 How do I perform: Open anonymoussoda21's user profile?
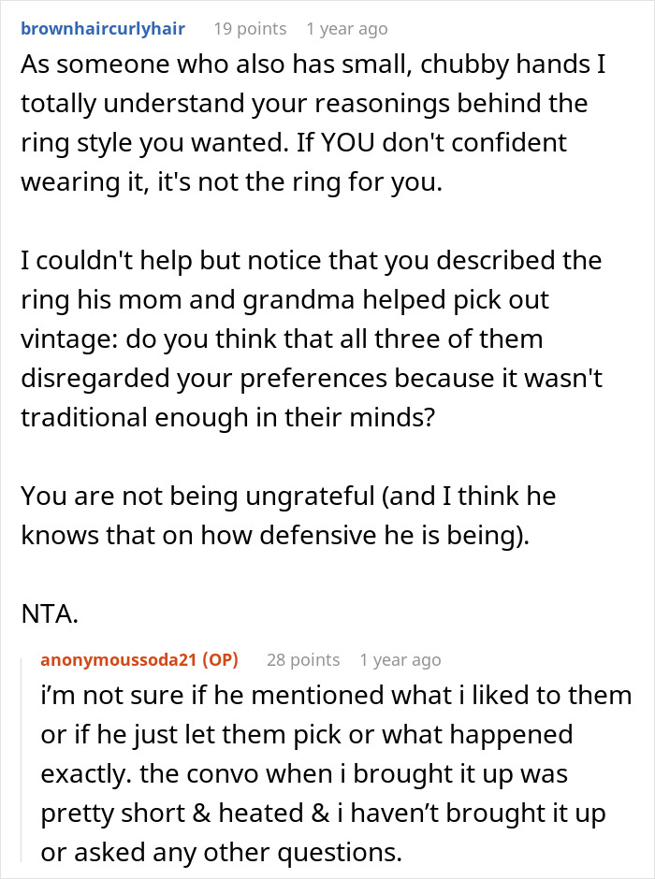(x=117, y=660)
